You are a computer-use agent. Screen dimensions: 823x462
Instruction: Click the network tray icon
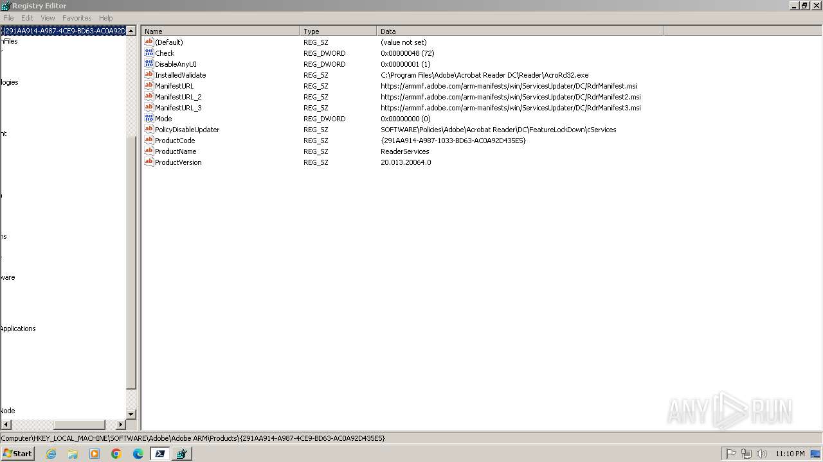pos(746,454)
